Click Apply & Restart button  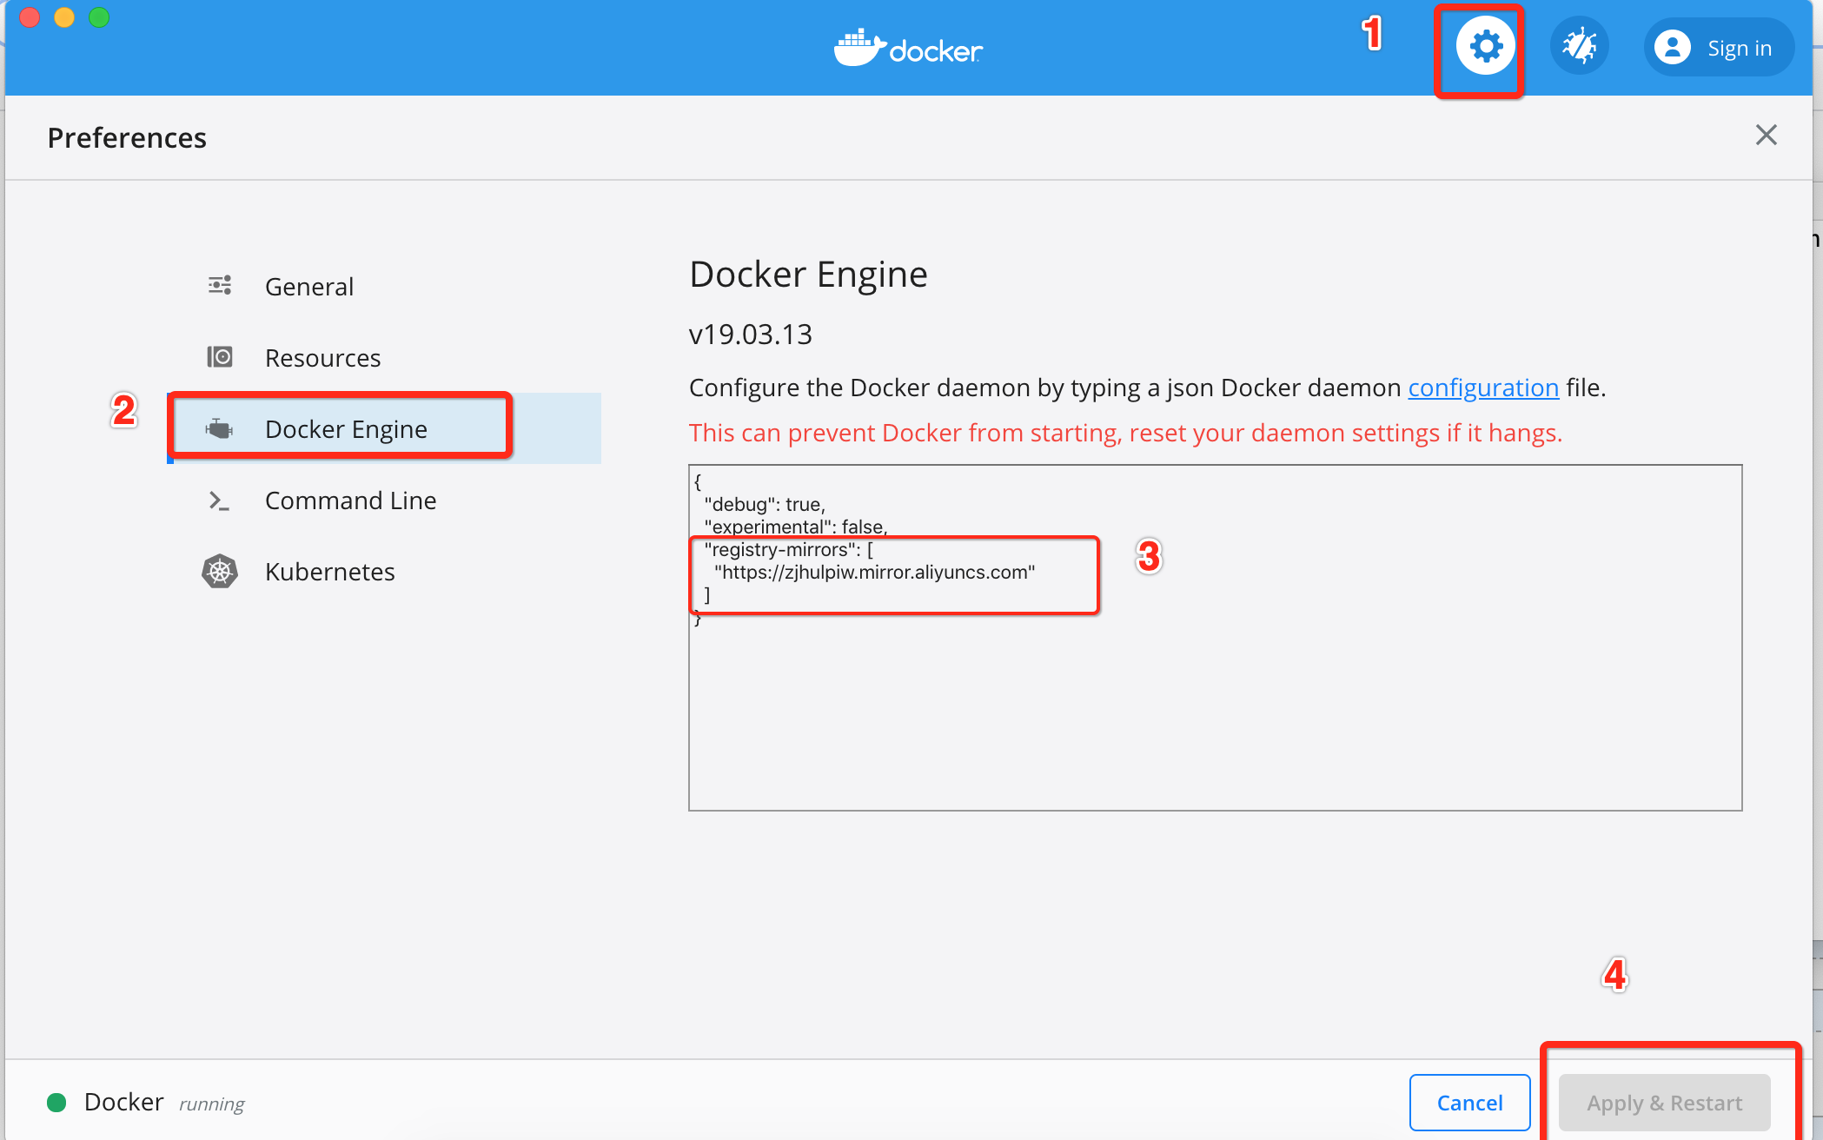pos(1663,1103)
